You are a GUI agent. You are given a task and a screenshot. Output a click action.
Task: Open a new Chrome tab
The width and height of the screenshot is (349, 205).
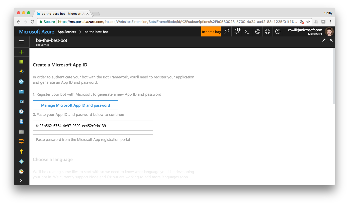(96, 14)
